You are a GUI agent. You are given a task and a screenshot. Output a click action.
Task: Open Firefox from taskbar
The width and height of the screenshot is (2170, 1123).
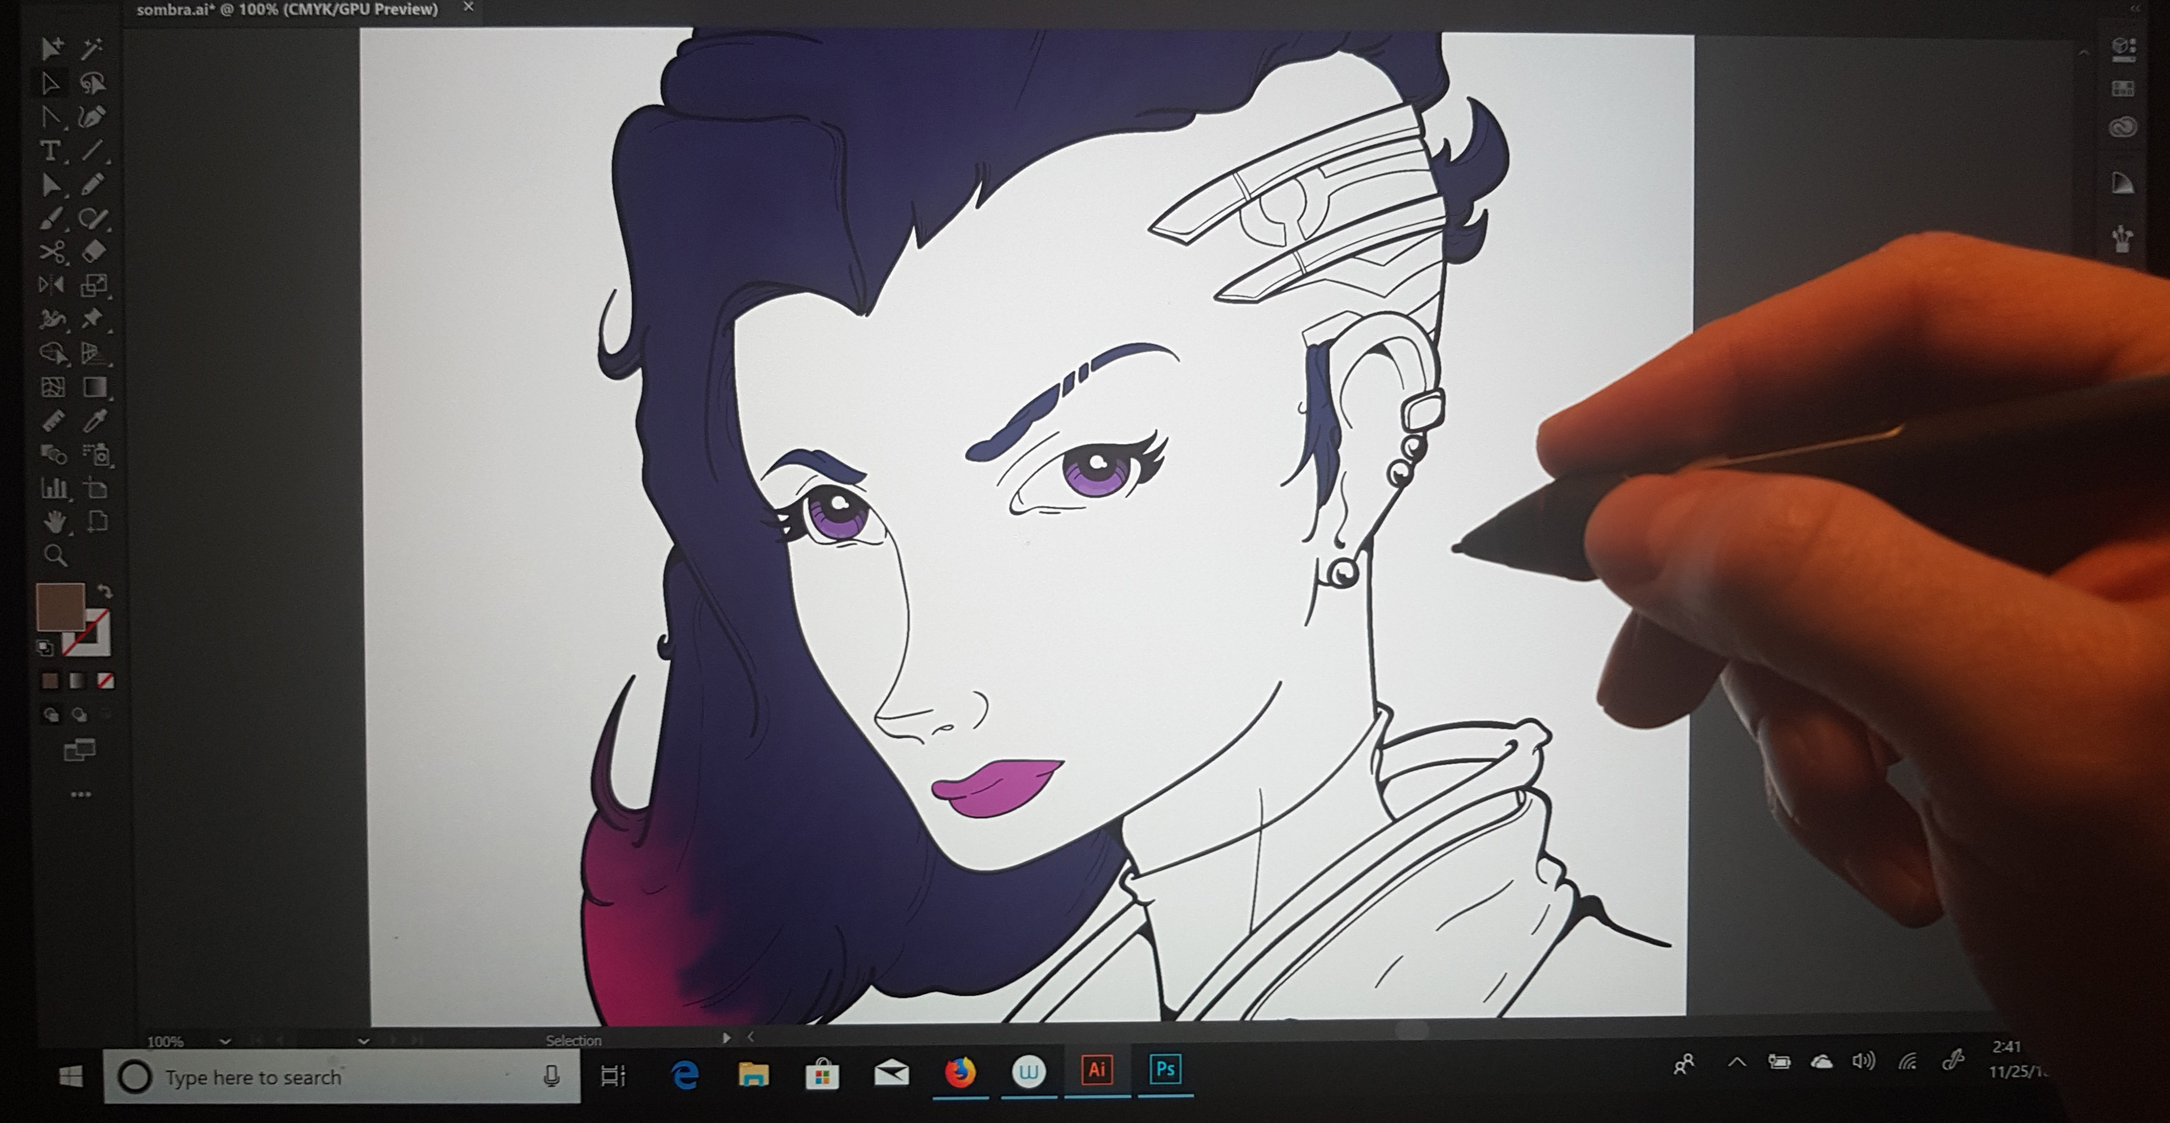coord(960,1073)
